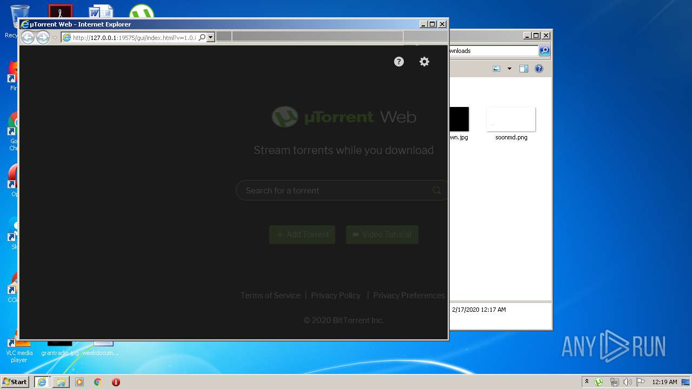692x389 pixels.
Task: Open the Video Tutorial button
Action: point(382,234)
